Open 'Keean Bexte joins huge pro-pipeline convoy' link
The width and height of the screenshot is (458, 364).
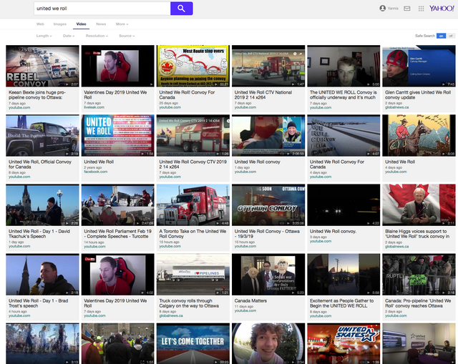[37, 95]
